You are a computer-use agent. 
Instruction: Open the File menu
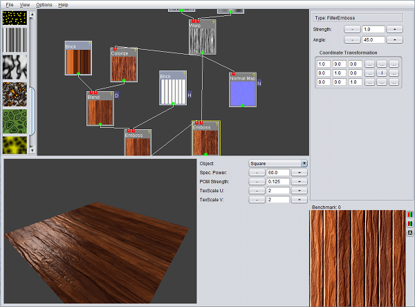(9, 4)
